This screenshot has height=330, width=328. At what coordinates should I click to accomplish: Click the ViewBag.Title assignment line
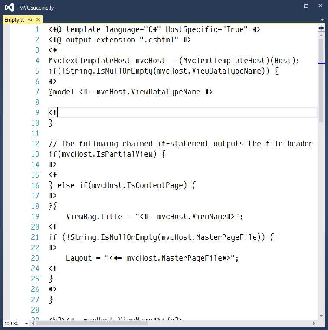[x=154, y=217]
